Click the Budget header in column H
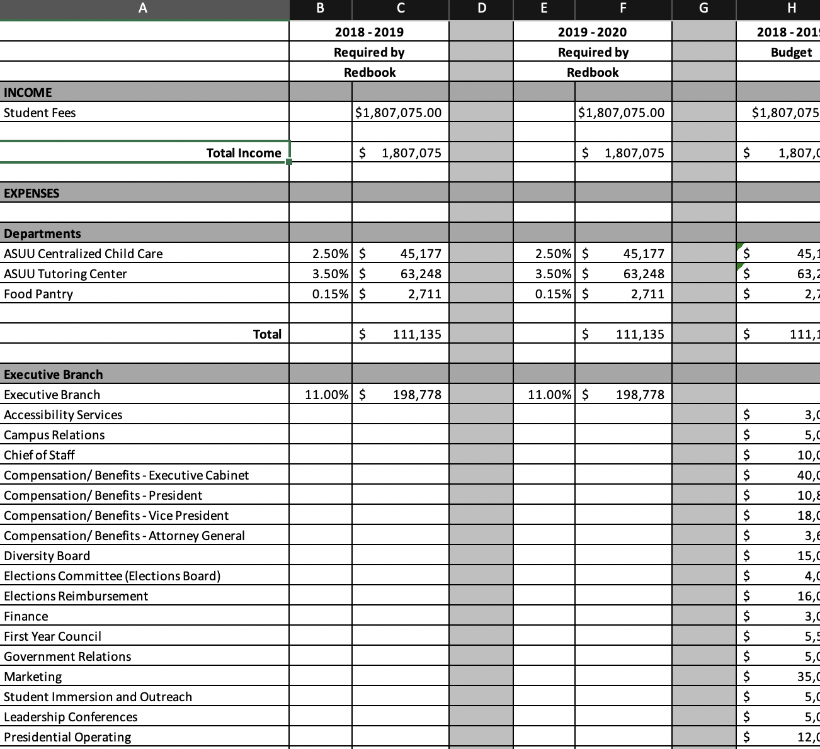Viewport: 820px width, 749px height. (779, 52)
